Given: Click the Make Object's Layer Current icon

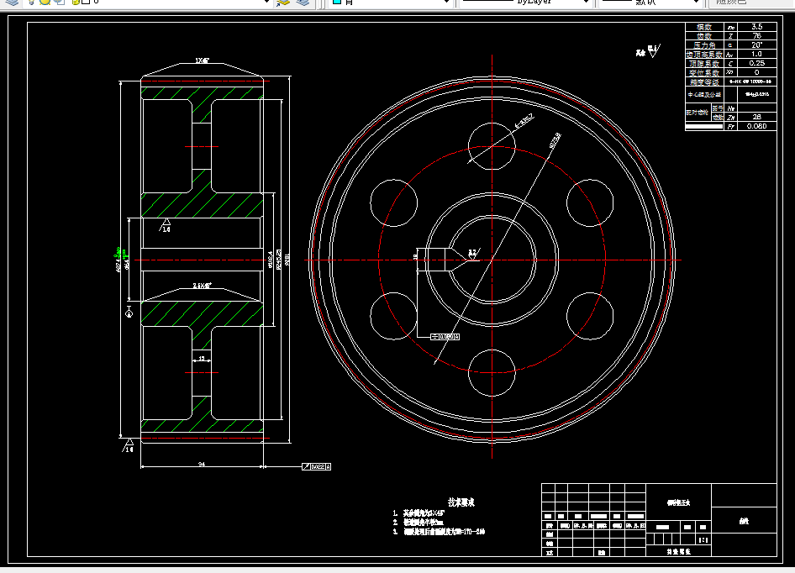Looking at the screenshot, I should point(283,2).
